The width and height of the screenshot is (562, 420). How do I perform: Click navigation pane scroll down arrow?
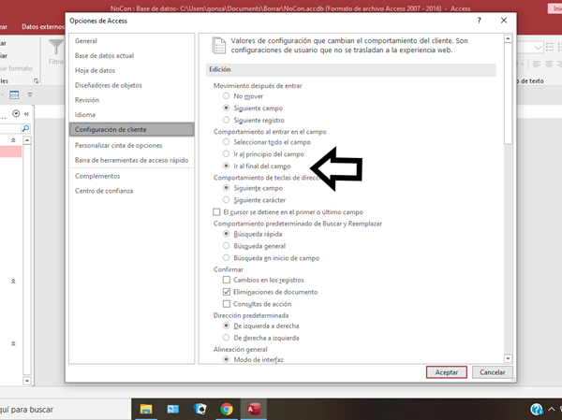[x=27, y=381]
